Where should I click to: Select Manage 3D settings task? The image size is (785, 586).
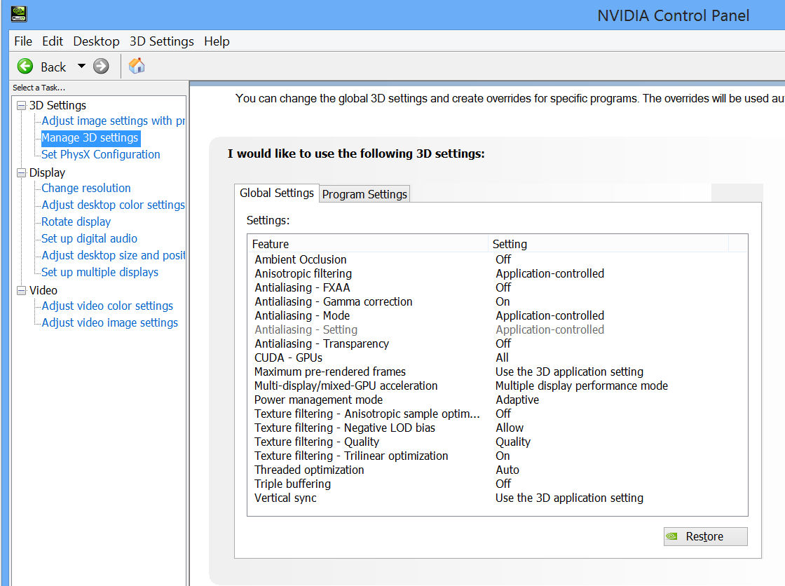(90, 137)
